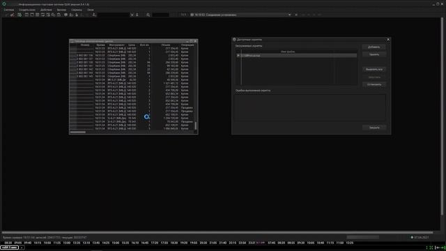Click the trades table horizontal scrollbar thumb
The image size is (446, 251).
click(77, 132)
